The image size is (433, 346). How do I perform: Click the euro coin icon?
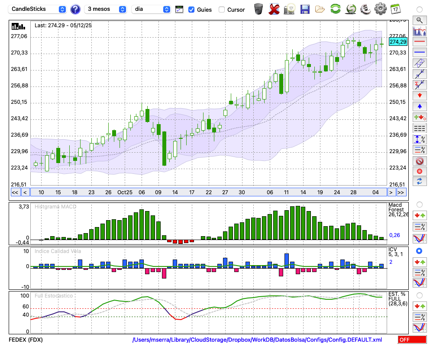click(x=365, y=9)
